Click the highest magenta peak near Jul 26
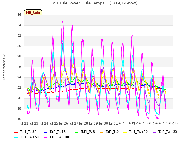191x143 pixels. tap(63, 22)
